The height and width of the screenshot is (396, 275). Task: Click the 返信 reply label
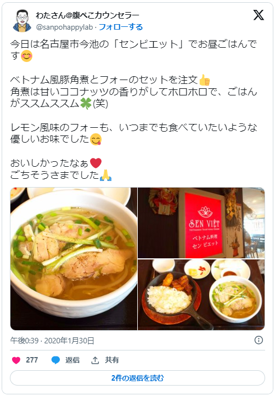72,360
